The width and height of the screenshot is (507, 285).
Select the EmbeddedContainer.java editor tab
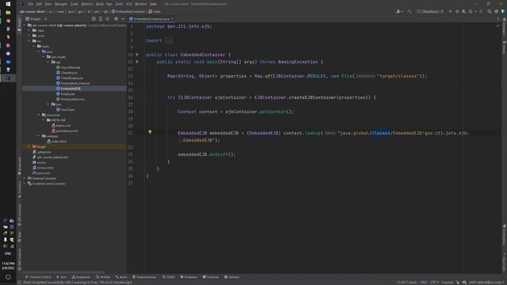point(151,19)
